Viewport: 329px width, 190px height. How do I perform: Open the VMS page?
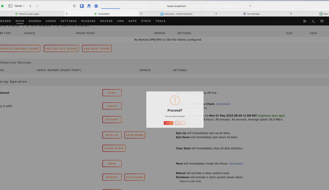(120, 21)
